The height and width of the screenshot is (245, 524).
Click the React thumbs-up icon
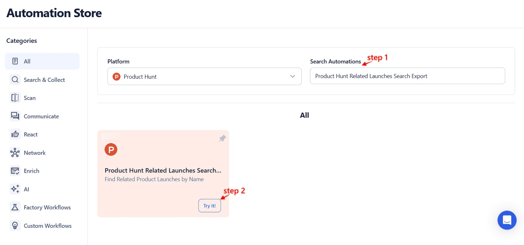pyautogui.click(x=15, y=134)
